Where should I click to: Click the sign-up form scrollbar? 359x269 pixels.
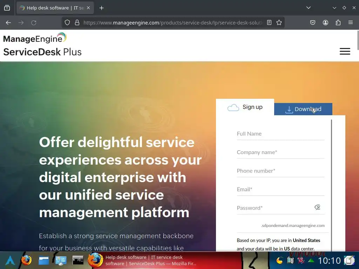click(x=331, y=185)
